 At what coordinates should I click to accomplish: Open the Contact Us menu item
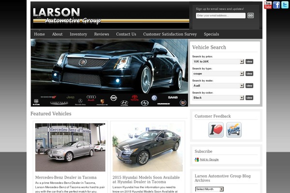tap(126, 34)
